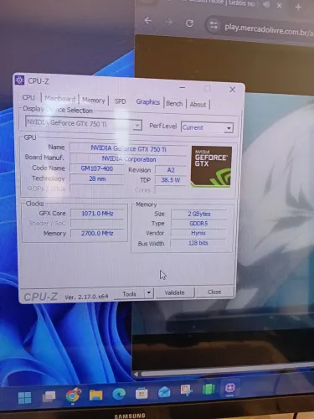This screenshot has height=419, width=314.
Task: Click the 28 nm technology value
Action: click(97, 178)
